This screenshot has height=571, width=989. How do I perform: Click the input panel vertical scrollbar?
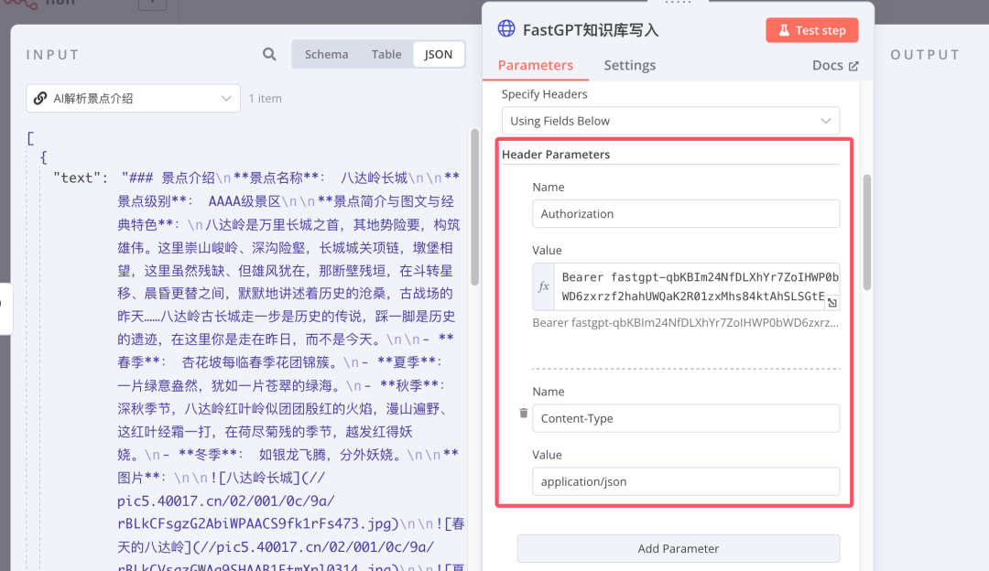[x=474, y=207]
